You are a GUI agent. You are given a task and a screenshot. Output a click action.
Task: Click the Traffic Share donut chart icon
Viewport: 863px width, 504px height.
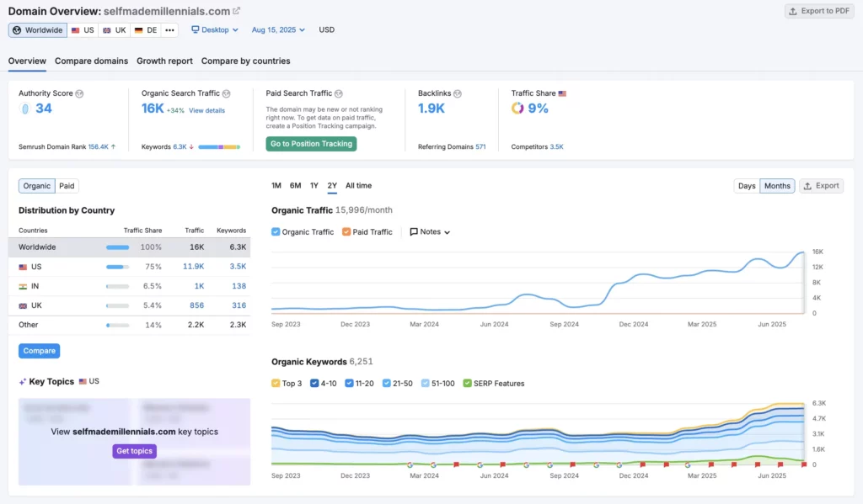coord(517,108)
